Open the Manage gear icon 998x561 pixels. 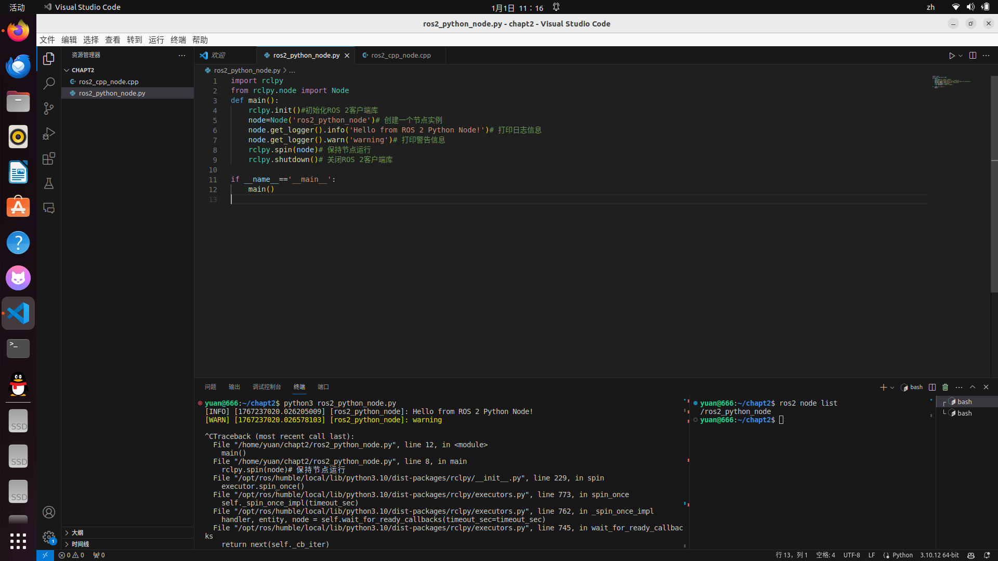(49, 537)
